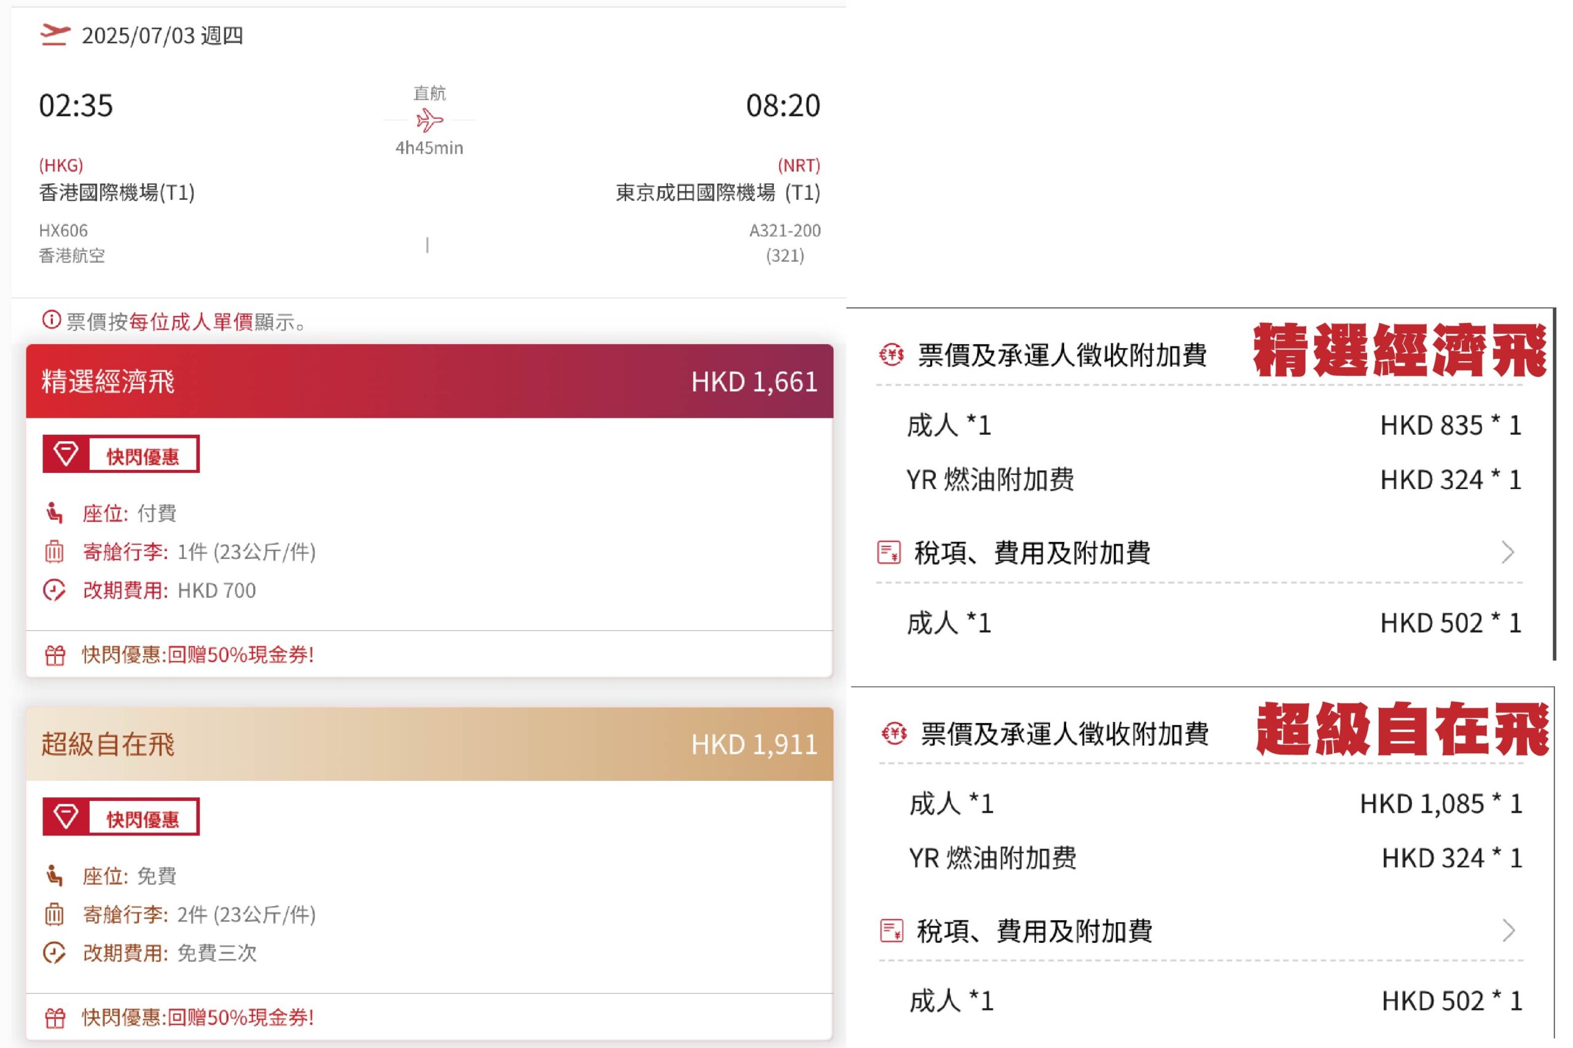1573x1048 pixels.
Task: Expand the lower 稅項、費用及附加費 chevron
Action: pos(1509,931)
